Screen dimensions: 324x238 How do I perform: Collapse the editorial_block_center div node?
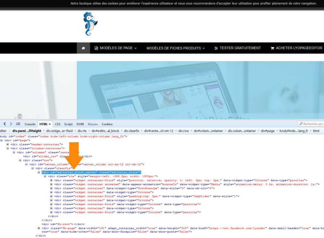tap(39, 172)
